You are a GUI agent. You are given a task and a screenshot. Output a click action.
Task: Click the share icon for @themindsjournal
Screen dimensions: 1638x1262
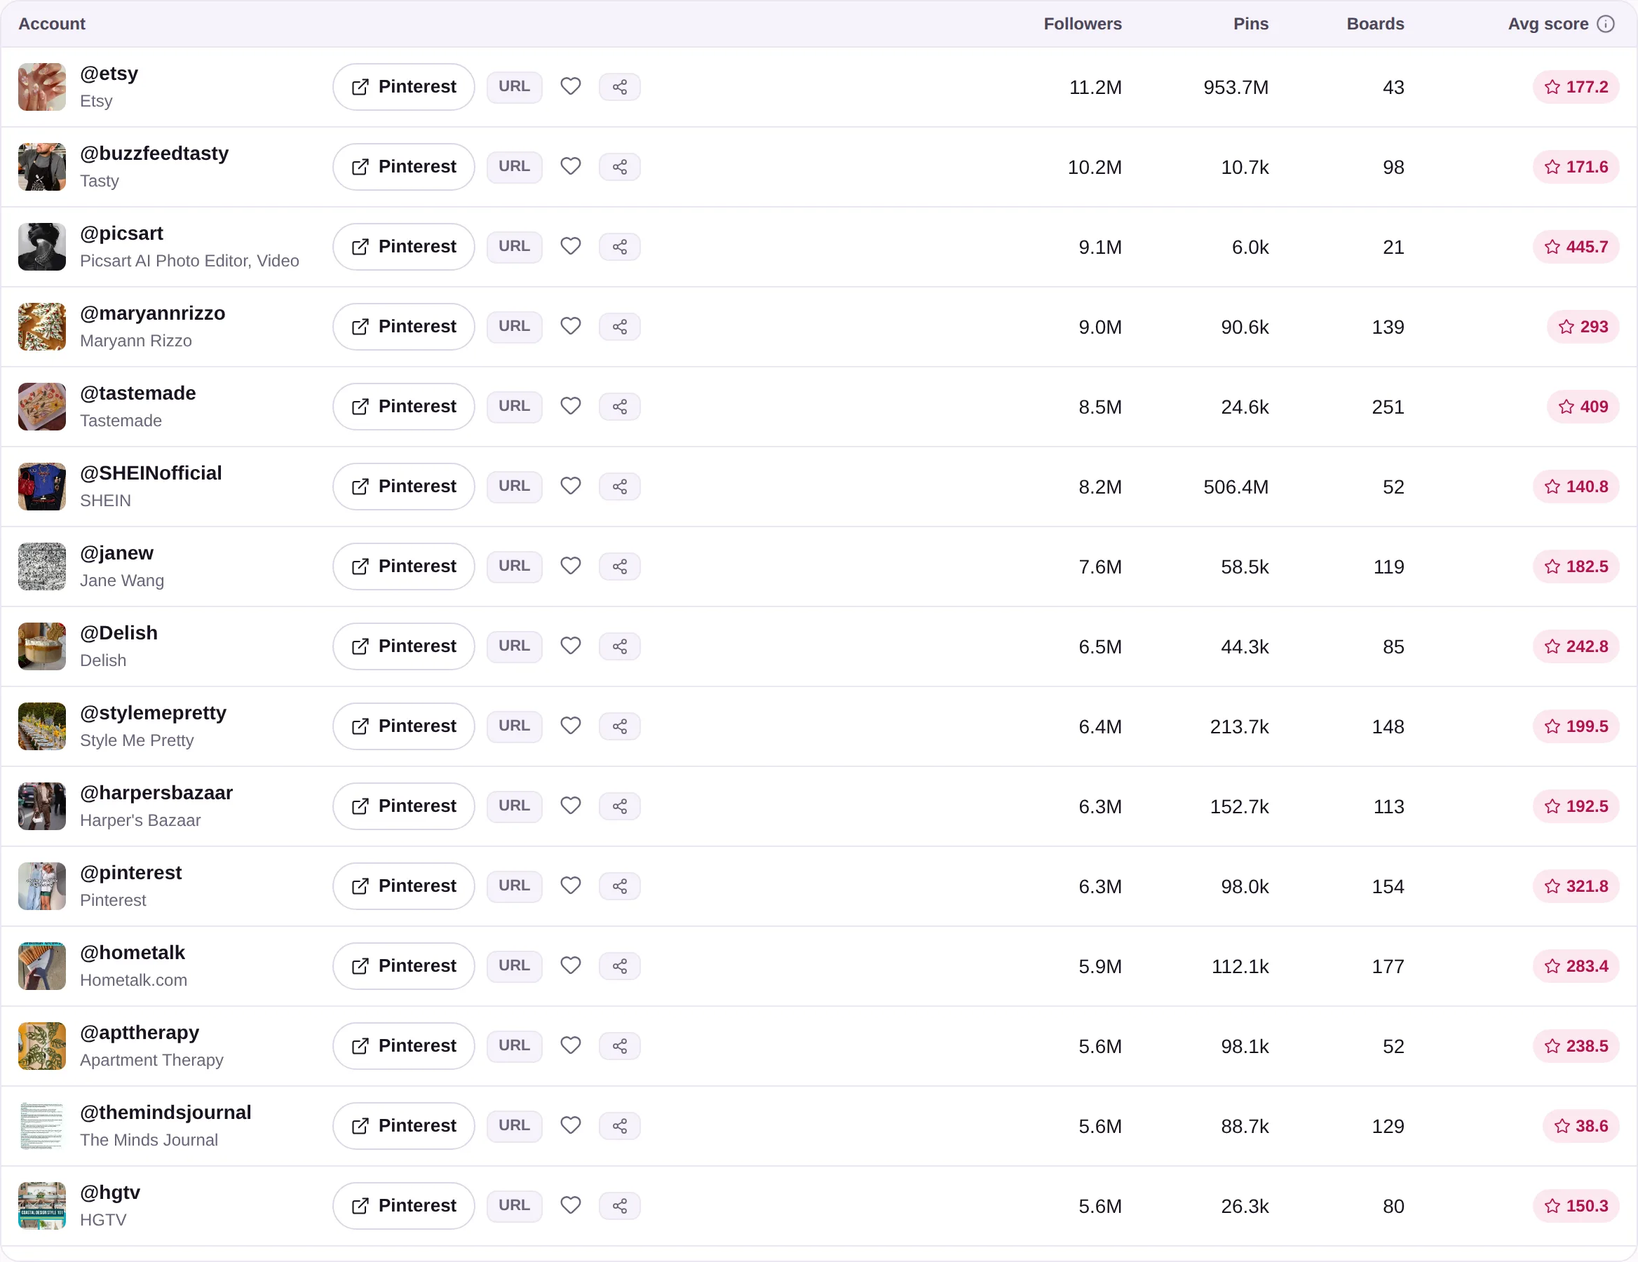619,1125
